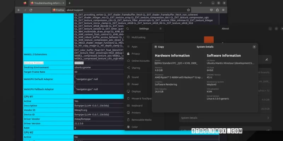Open Removable Media settings

click(x=144, y=120)
